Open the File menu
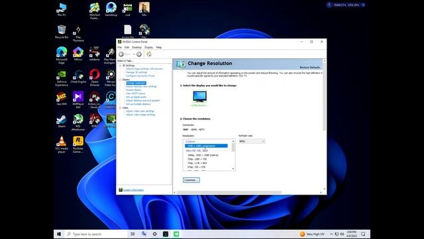Screen dimensions: 424x239 [x=119, y=47]
